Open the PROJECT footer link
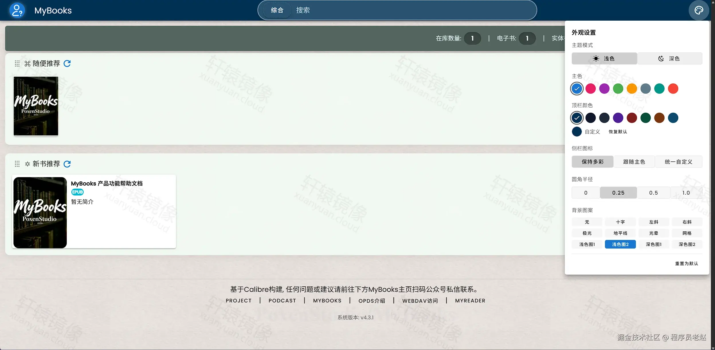 point(238,301)
